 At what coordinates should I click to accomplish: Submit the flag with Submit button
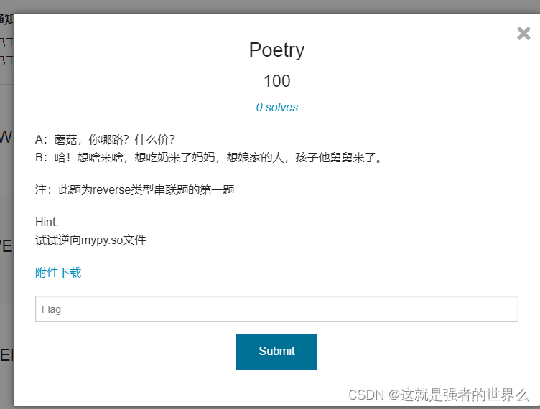[x=276, y=352]
